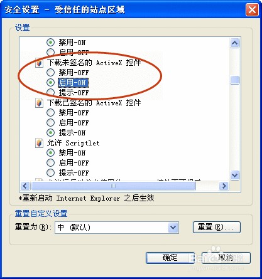Confirm settings with the 确定 button

click(170, 258)
